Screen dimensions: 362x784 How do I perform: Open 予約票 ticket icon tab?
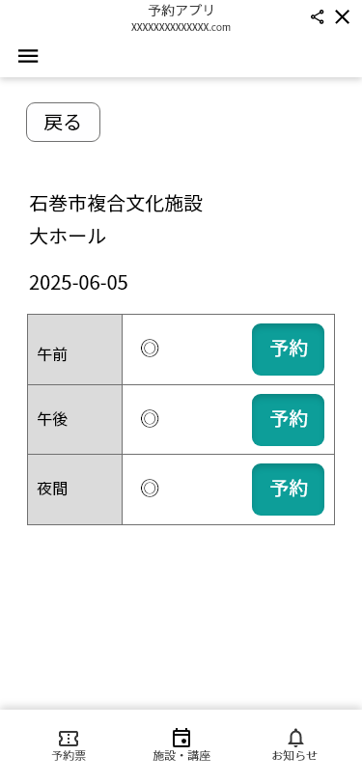click(x=69, y=745)
